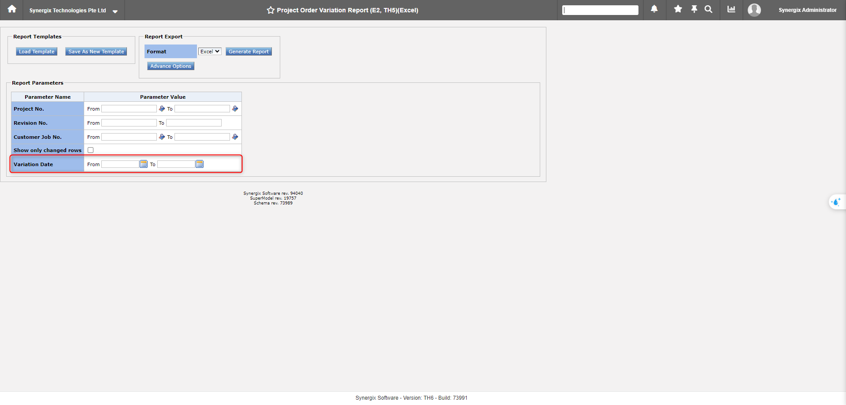Click the Home icon in top bar

(12, 9)
